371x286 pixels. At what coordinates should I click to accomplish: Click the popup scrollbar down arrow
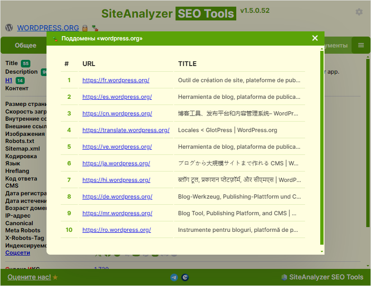coord(322,252)
